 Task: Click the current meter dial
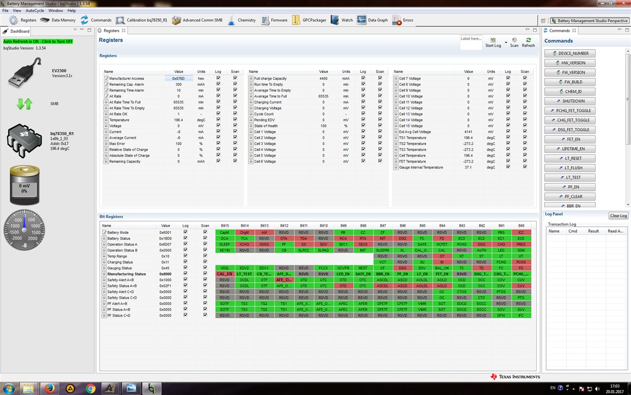(x=24, y=230)
